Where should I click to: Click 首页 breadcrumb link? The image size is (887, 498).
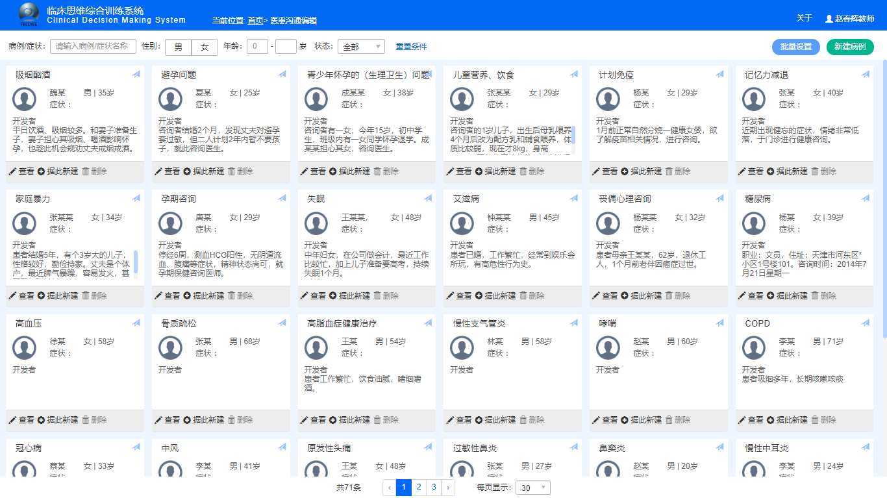255,21
